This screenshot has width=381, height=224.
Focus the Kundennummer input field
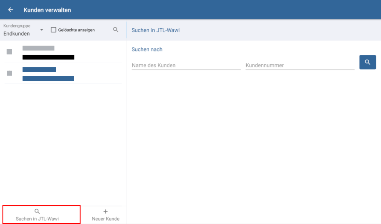click(300, 65)
